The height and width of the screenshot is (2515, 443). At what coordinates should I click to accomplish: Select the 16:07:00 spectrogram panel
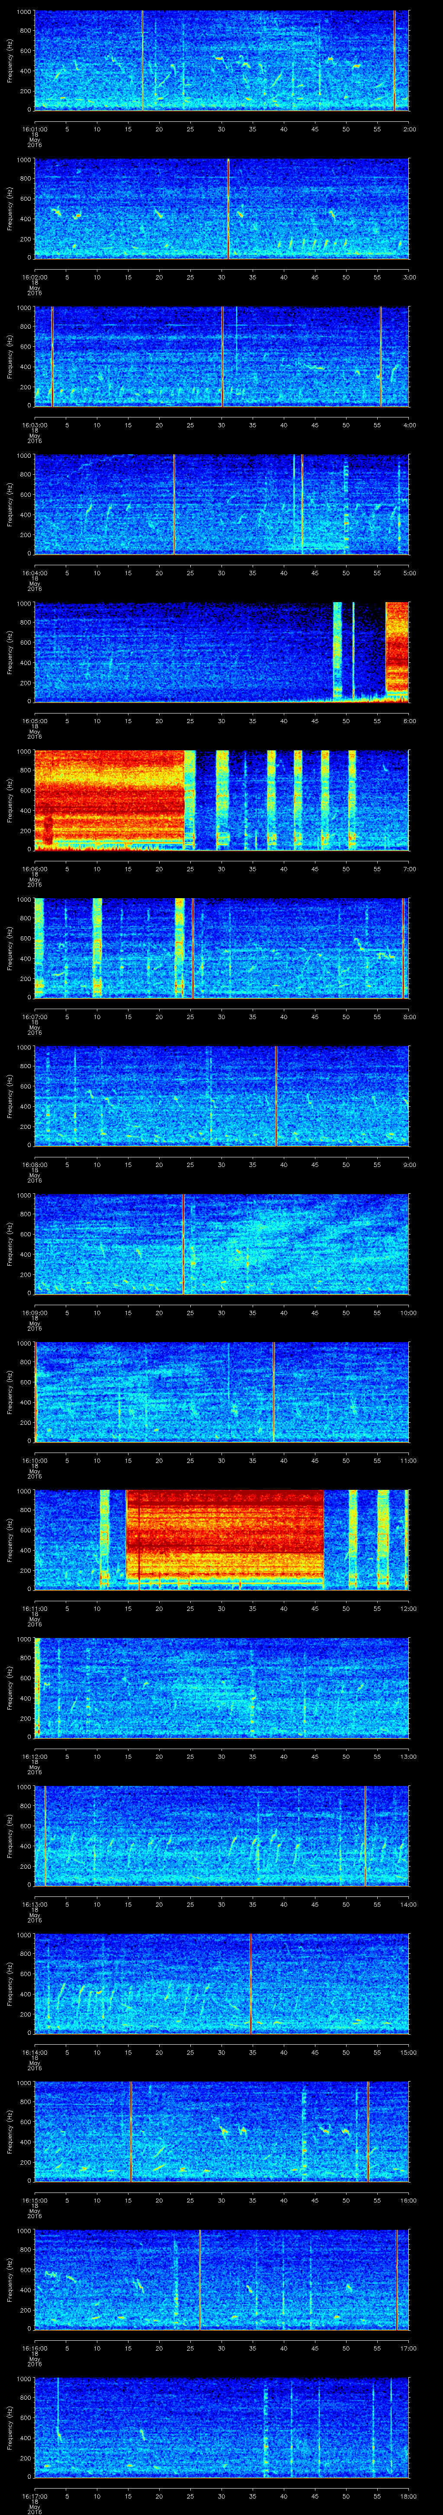[x=221, y=948]
